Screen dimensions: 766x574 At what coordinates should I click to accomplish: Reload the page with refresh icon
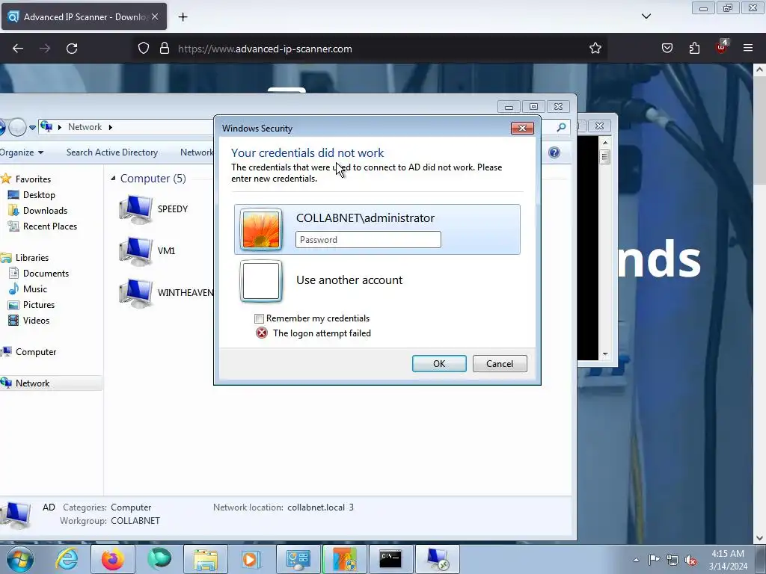[x=72, y=49]
